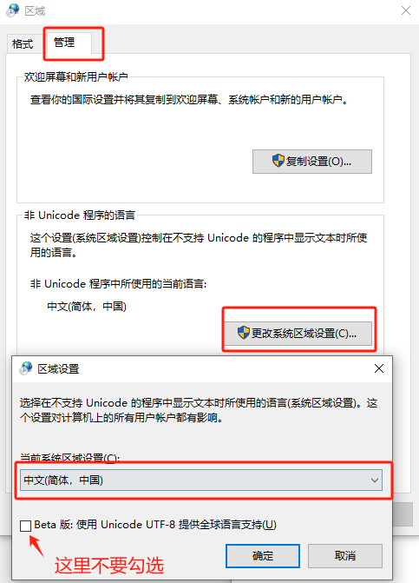Click the globe icon in 区域 title bar
This screenshot has height=583, width=419.
[x=13, y=10]
